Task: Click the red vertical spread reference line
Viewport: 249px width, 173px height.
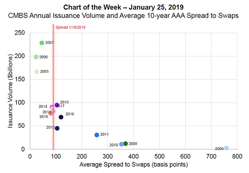Action: (x=53, y=83)
